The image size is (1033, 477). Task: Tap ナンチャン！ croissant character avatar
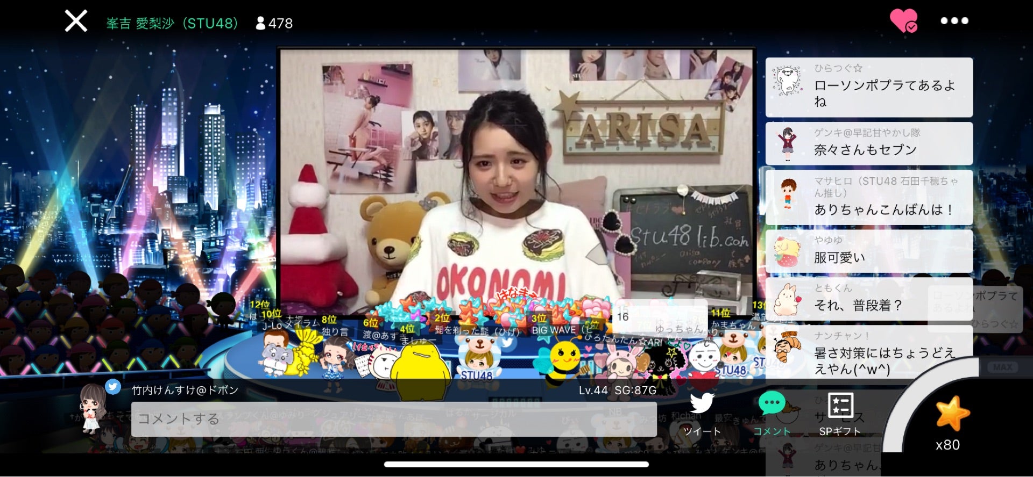click(787, 348)
